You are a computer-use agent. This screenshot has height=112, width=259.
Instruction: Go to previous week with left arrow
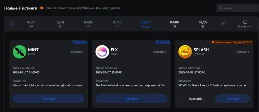[x=13, y=24]
